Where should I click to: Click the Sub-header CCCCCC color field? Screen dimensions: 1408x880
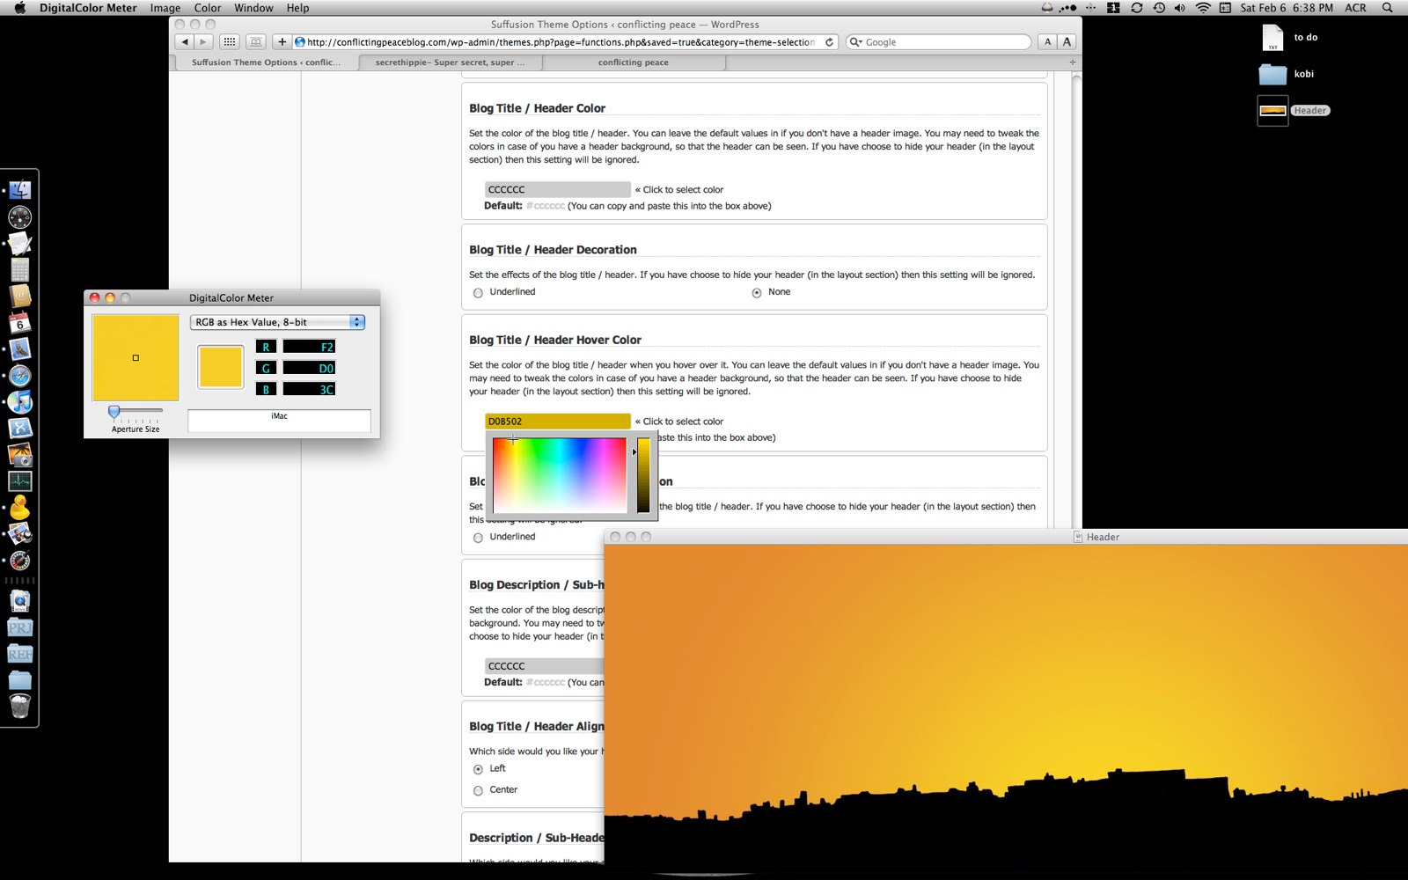coord(546,666)
